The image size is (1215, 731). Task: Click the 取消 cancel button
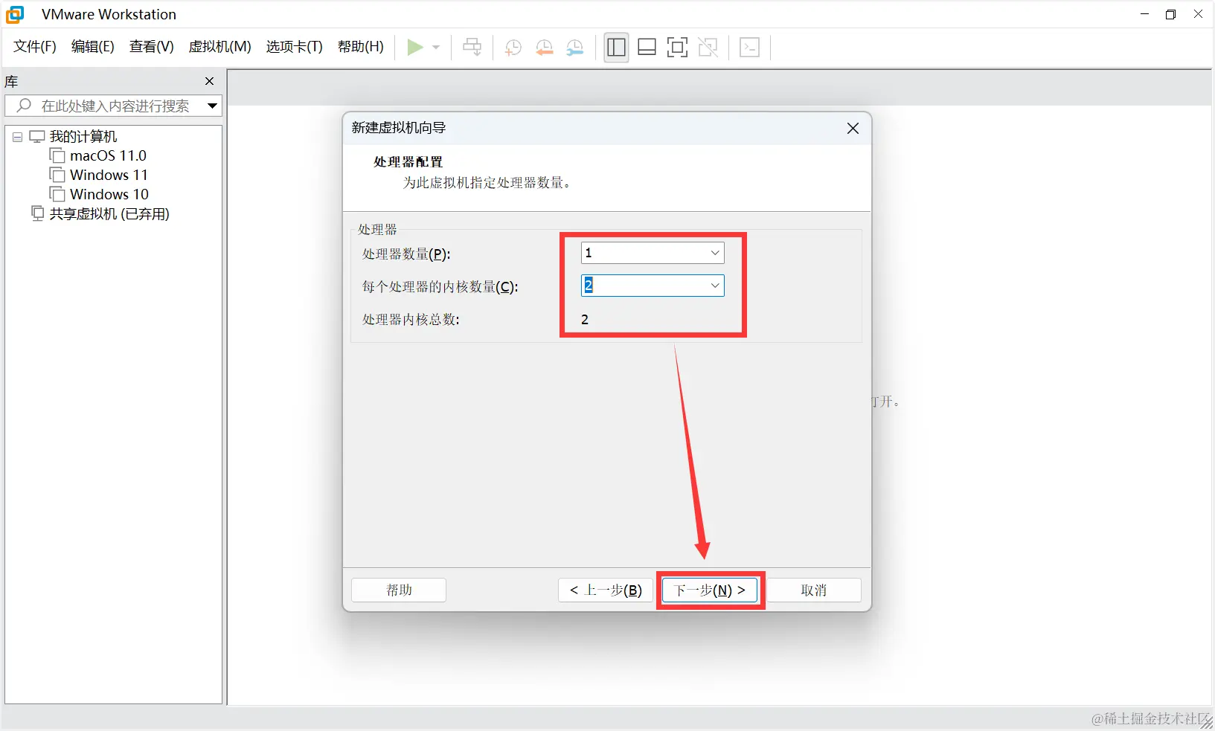814,590
